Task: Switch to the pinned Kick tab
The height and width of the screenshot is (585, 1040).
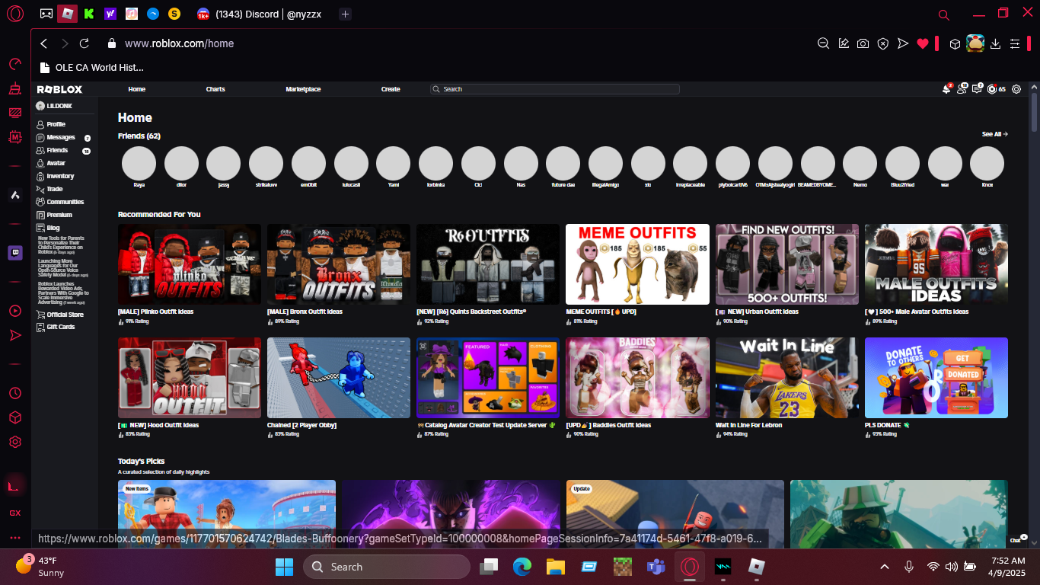Action: pos(89,14)
